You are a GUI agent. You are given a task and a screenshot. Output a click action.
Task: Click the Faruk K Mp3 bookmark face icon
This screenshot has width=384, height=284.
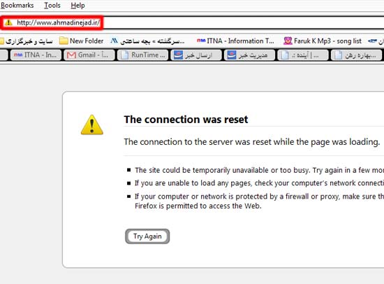coord(288,41)
